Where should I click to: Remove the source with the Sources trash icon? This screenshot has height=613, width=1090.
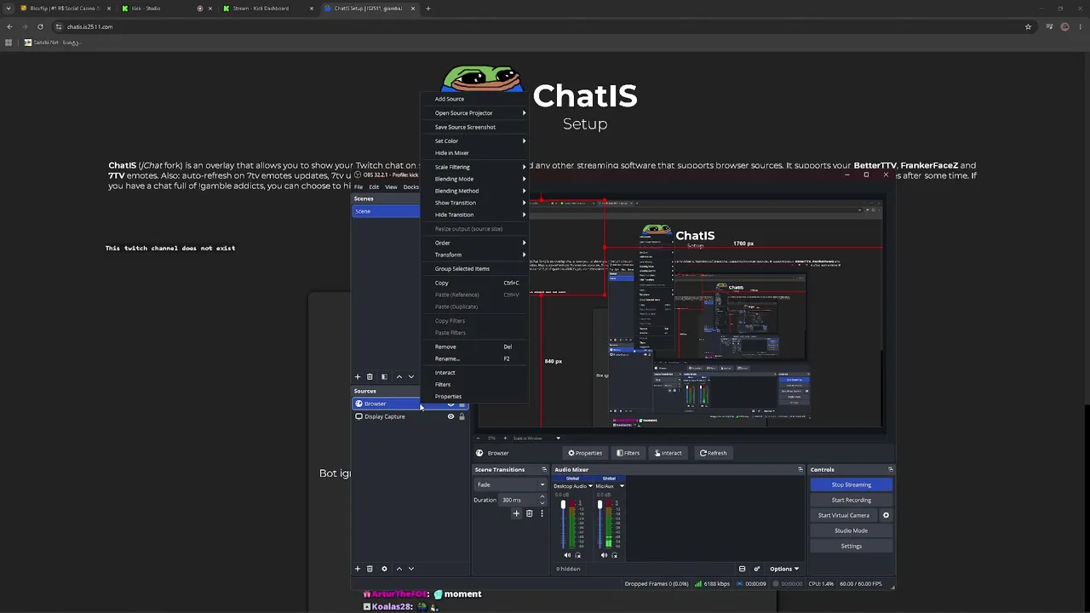(x=370, y=569)
